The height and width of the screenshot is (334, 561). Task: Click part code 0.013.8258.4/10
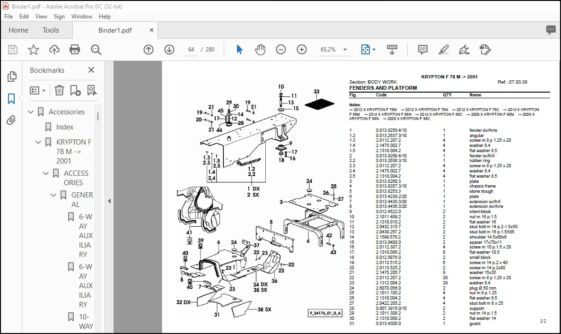pos(391,130)
